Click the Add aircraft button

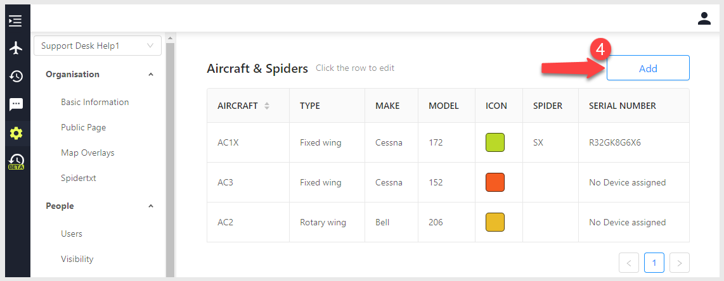pos(648,68)
